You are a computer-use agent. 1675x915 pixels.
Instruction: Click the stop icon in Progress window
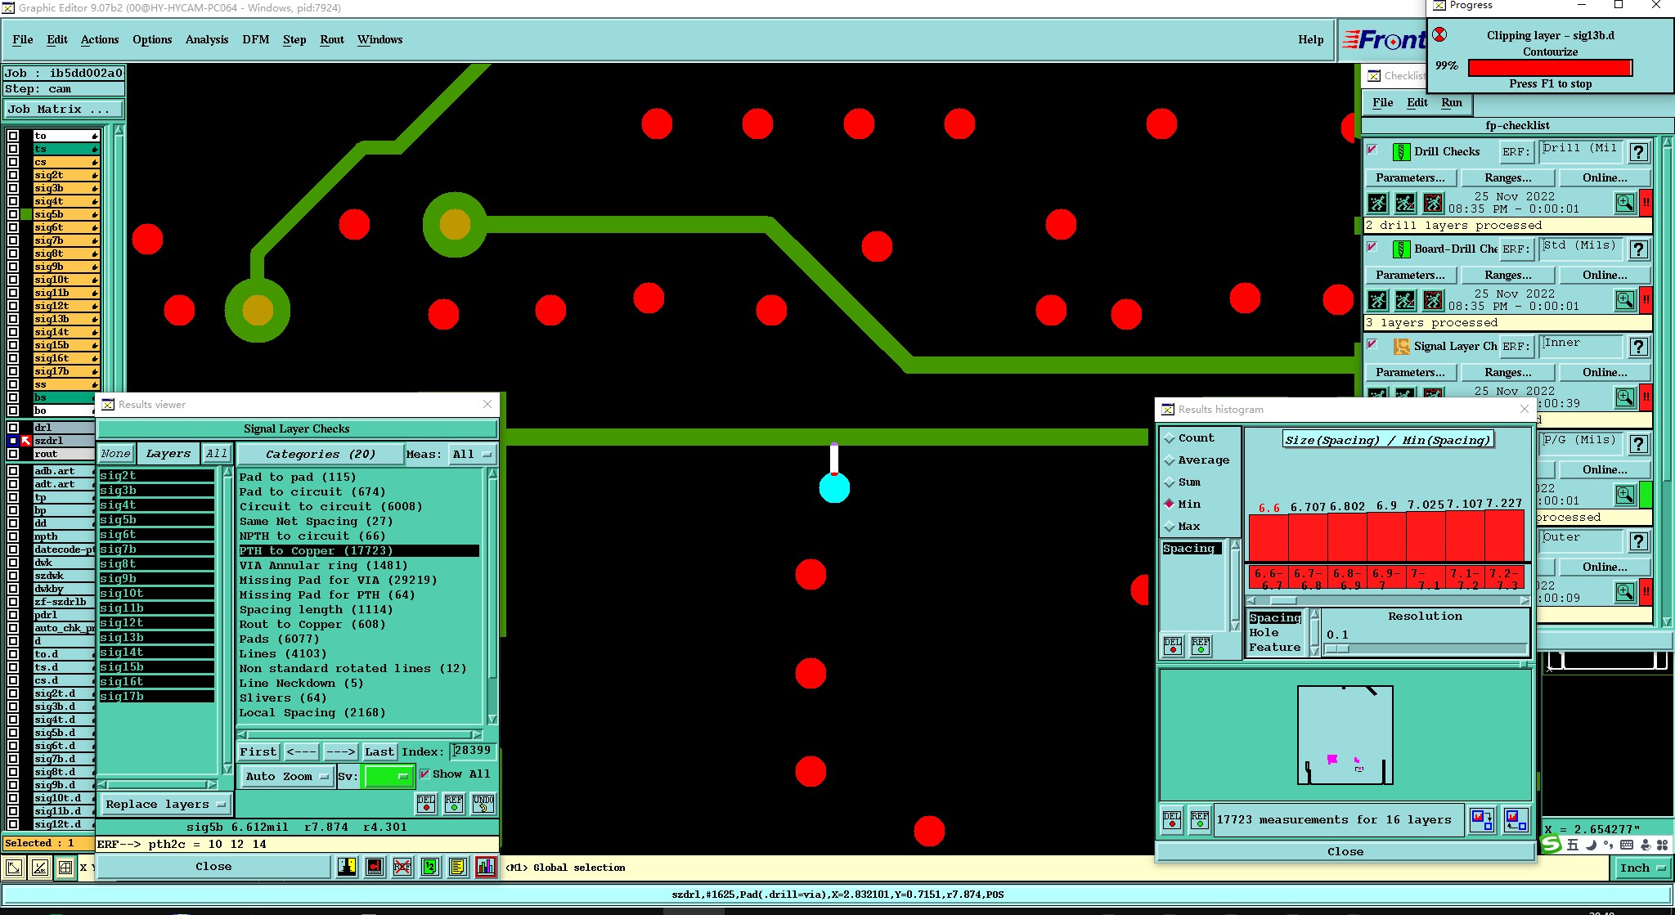click(1440, 35)
